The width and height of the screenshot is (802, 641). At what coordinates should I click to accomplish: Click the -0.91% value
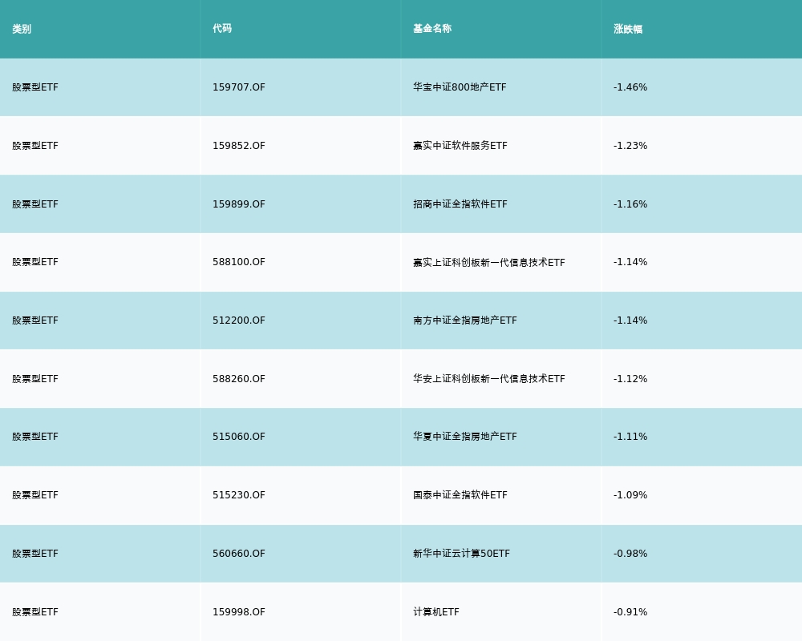tap(630, 612)
